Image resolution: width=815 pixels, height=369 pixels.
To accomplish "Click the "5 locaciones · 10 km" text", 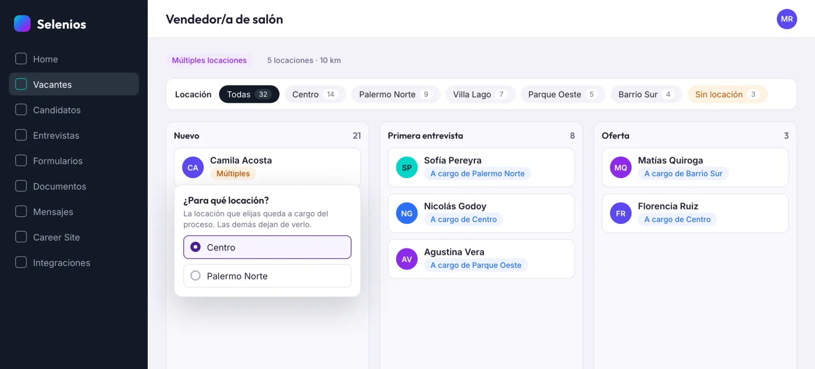I will (x=304, y=60).
